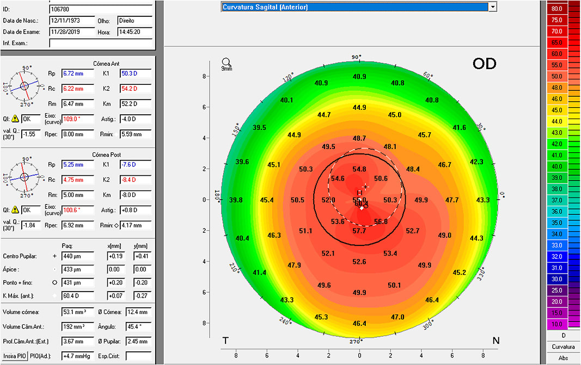Click the K Máx. (ant.) value 60.4 D
581x365 pixels.
(x=78, y=296)
